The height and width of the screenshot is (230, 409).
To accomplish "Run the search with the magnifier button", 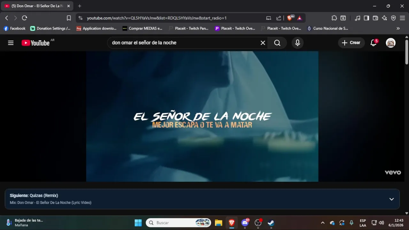I will pos(277,43).
